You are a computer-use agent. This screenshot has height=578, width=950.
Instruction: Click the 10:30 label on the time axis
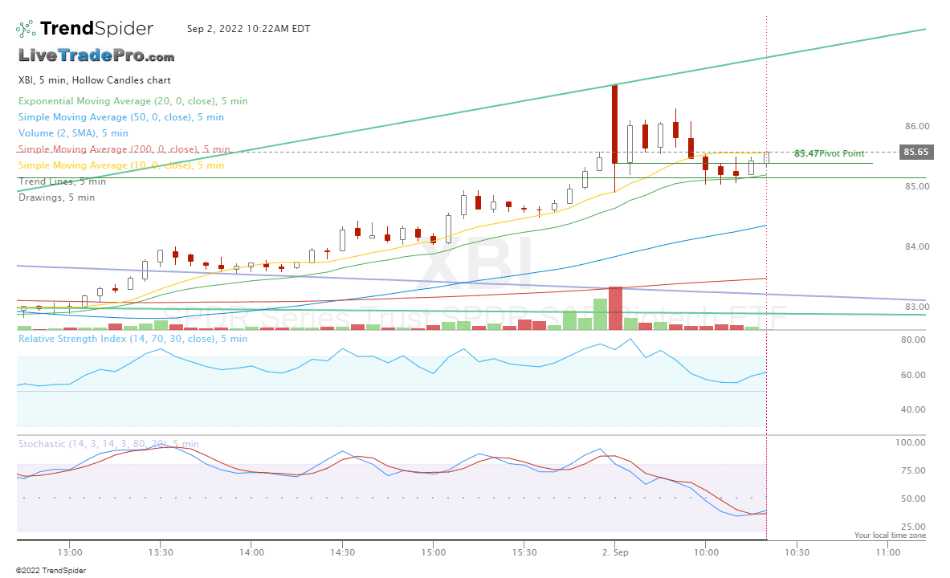[x=797, y=552]
